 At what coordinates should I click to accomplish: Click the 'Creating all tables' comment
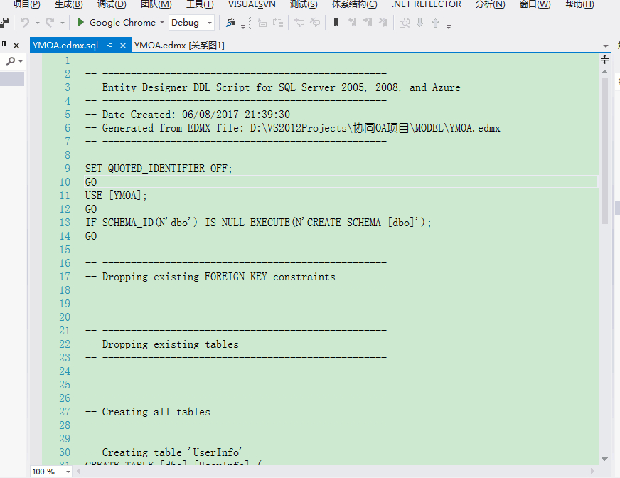point(148,412)
